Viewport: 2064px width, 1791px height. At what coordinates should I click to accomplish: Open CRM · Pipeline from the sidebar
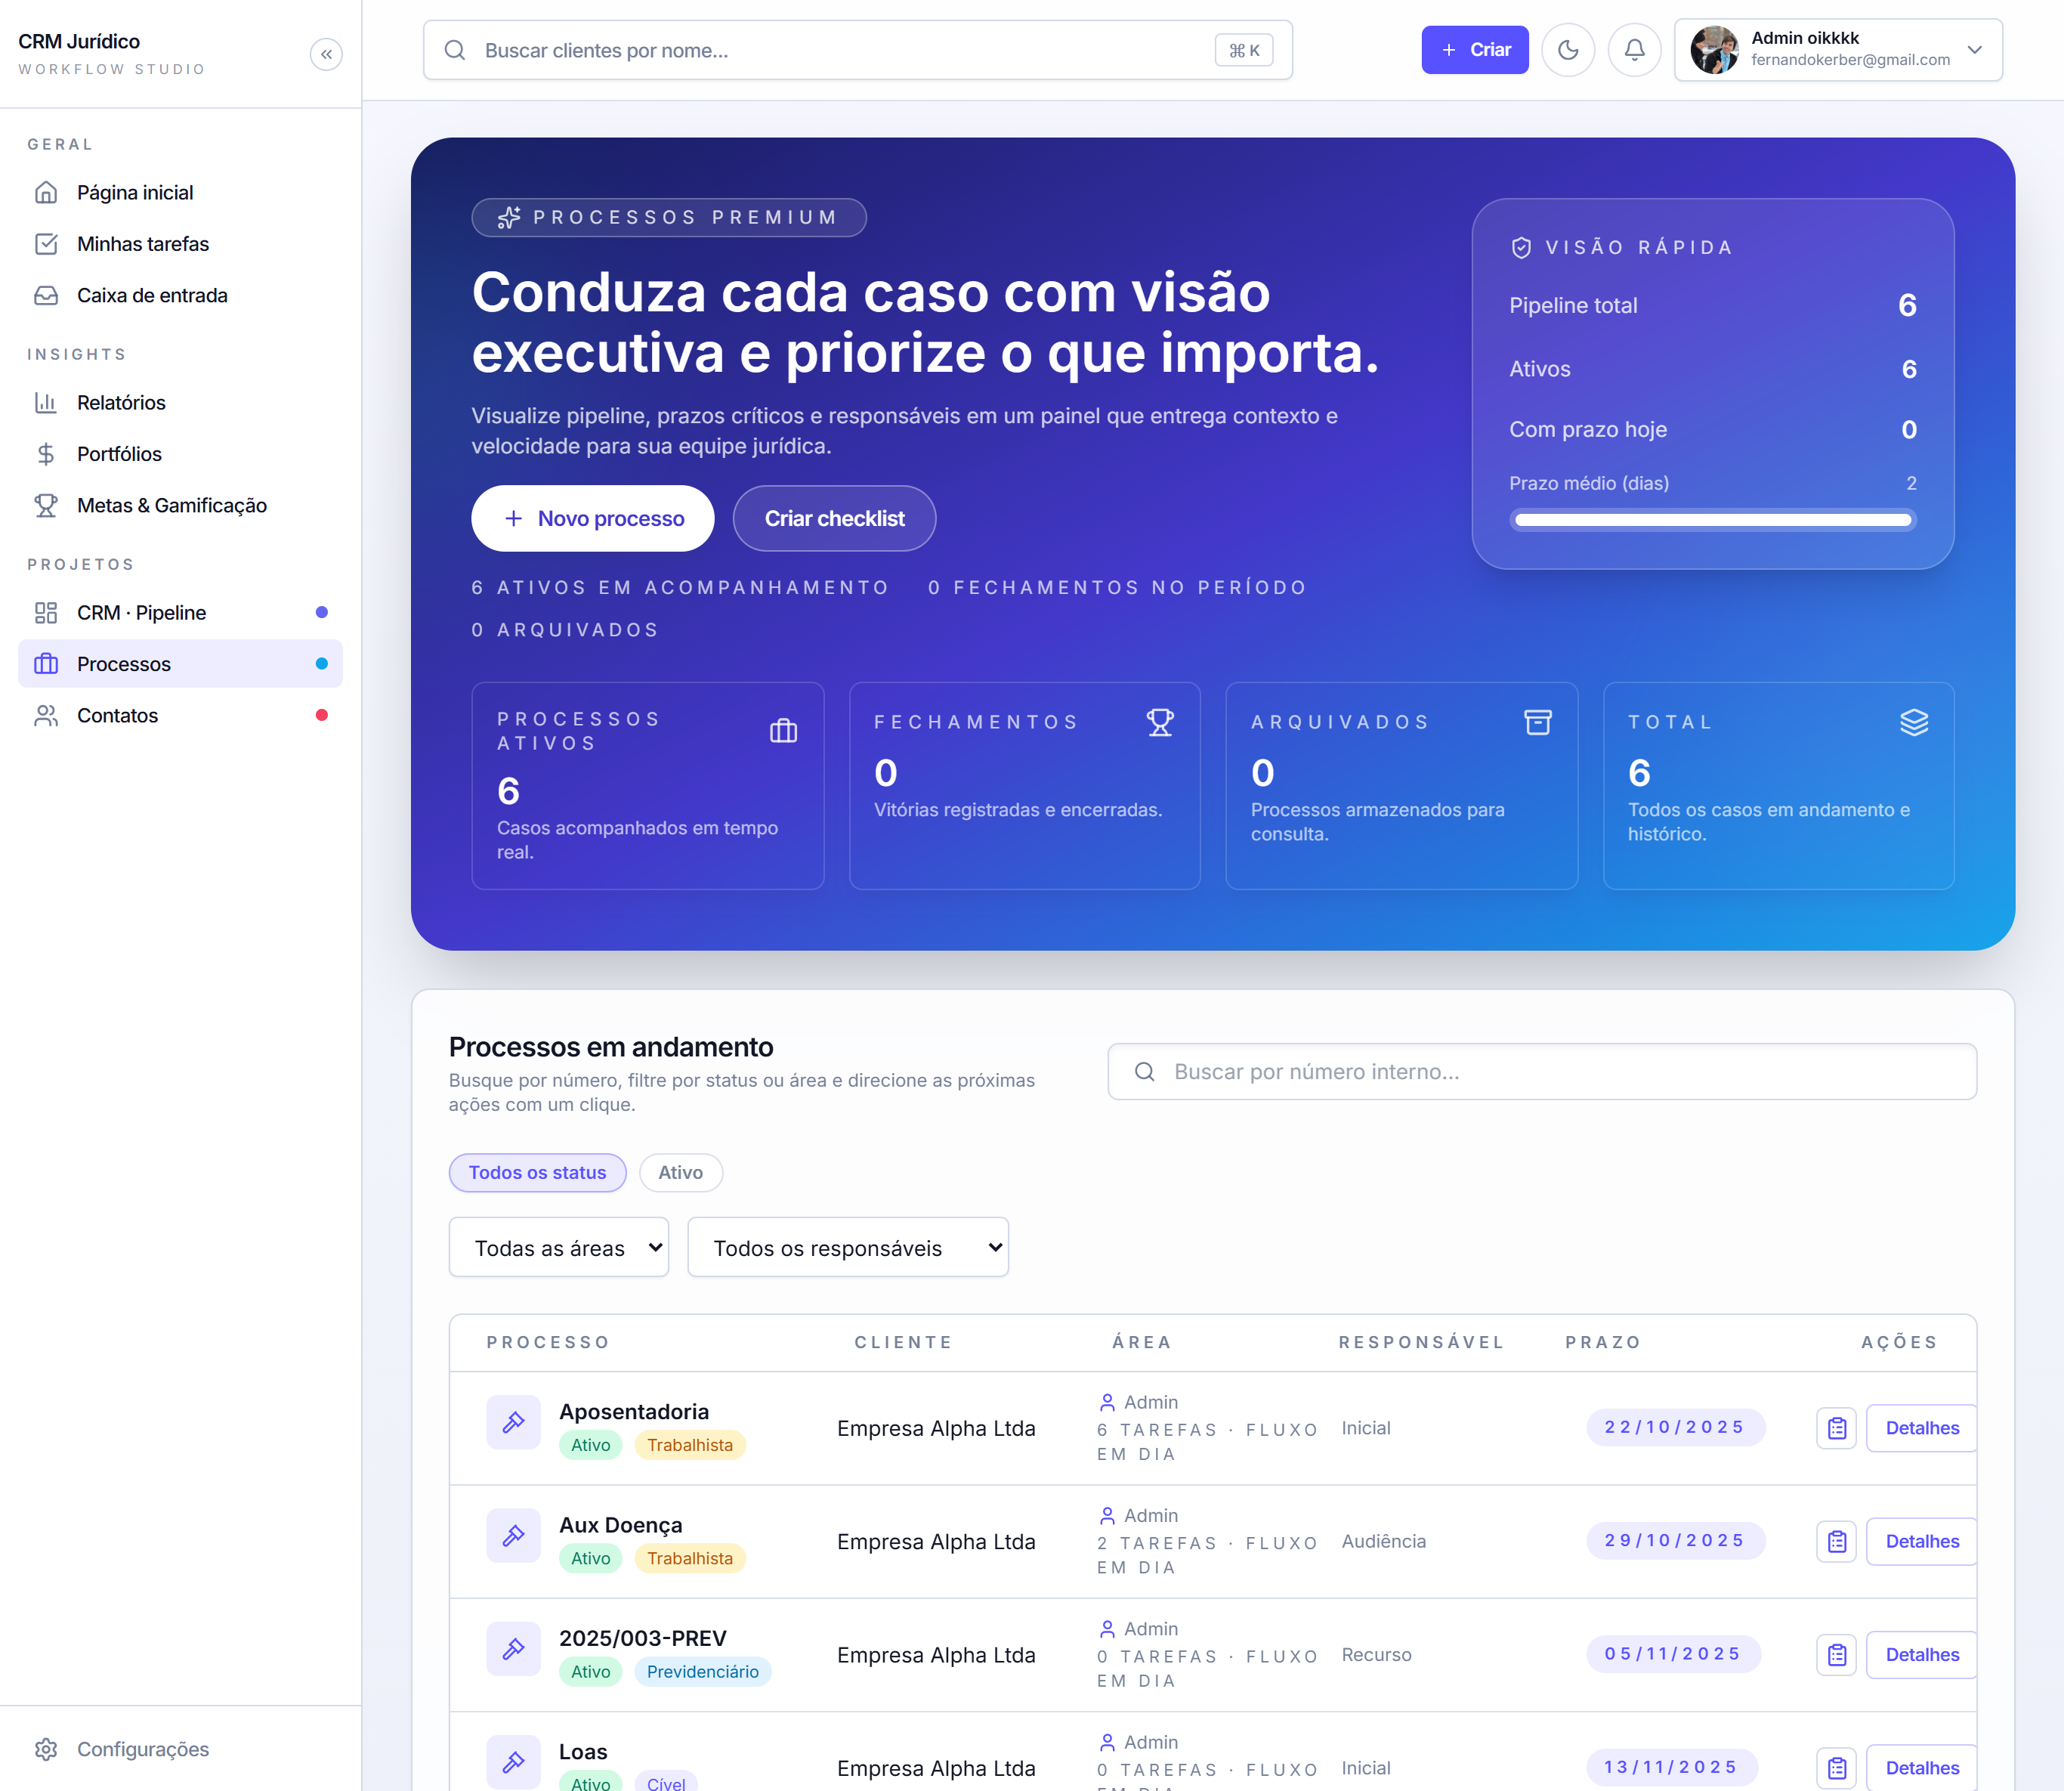141,611
